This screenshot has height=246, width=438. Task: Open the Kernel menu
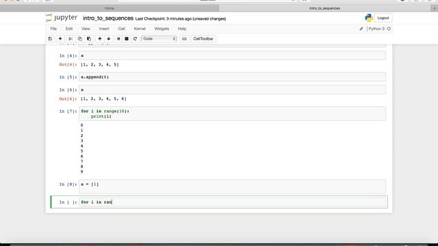coord(140,29)
